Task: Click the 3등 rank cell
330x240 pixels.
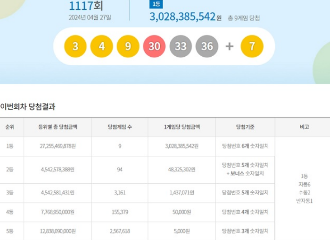Action: (10, 193)
